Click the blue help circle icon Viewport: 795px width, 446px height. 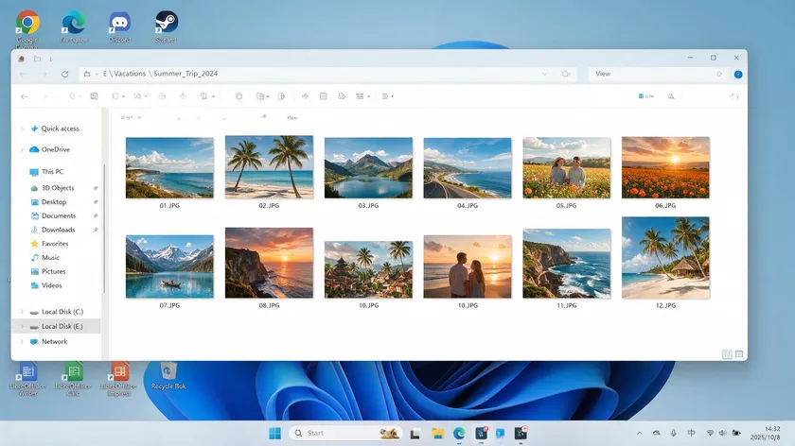click(738, 74)
